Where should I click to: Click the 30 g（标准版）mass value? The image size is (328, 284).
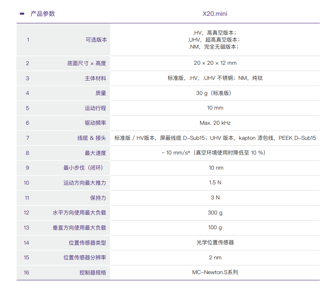[215, 93]
